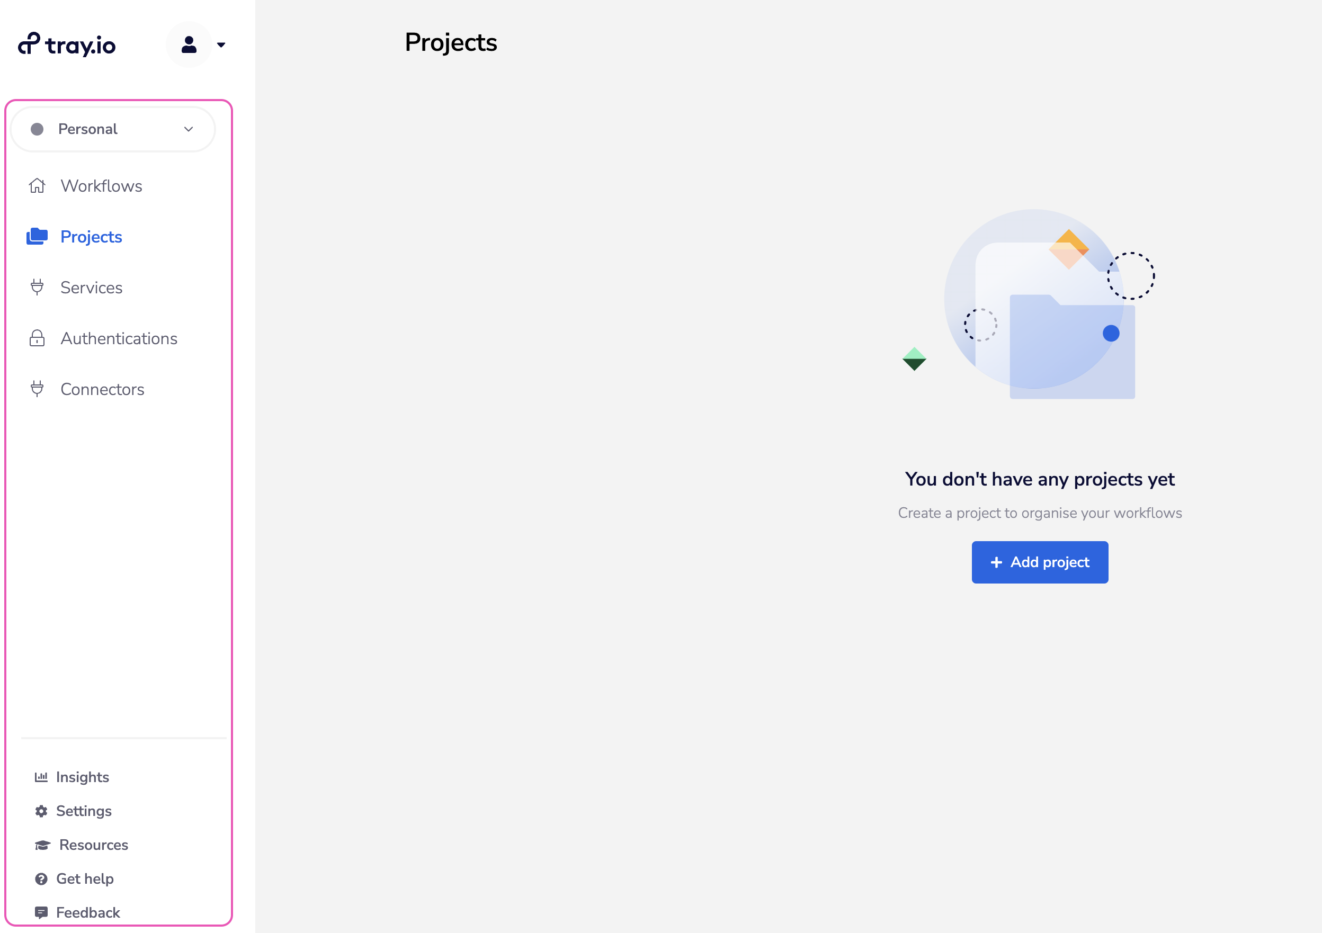The width and height of the screenshot is (1322, 933).
Task: Click the Authentications lock icon
Action: [37, 338]
